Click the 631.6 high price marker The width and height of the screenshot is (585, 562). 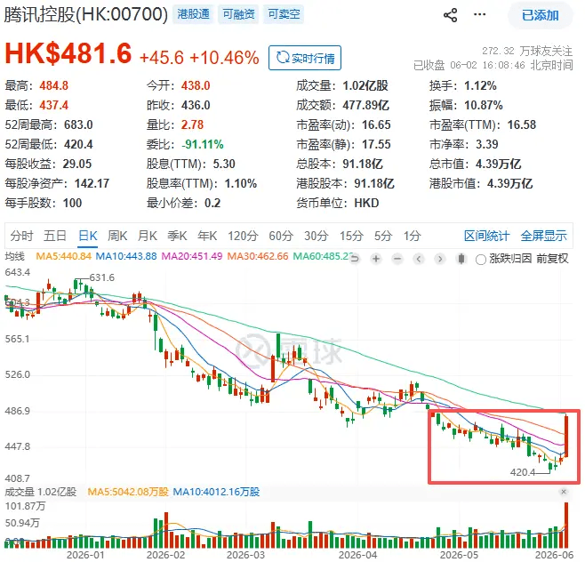[x=102, y=277]
